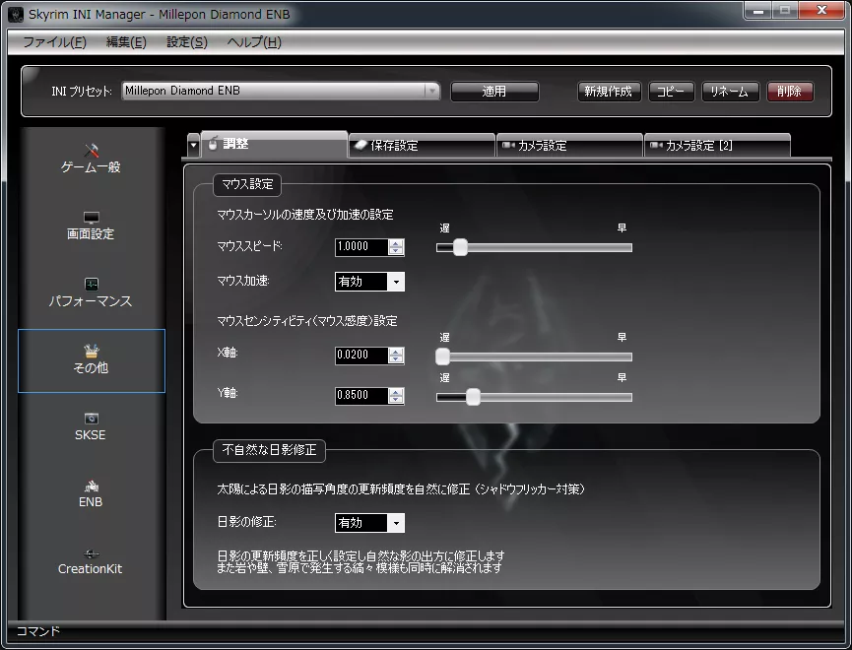Click the X軸 stepper arrows

click(x=396, y=356)
